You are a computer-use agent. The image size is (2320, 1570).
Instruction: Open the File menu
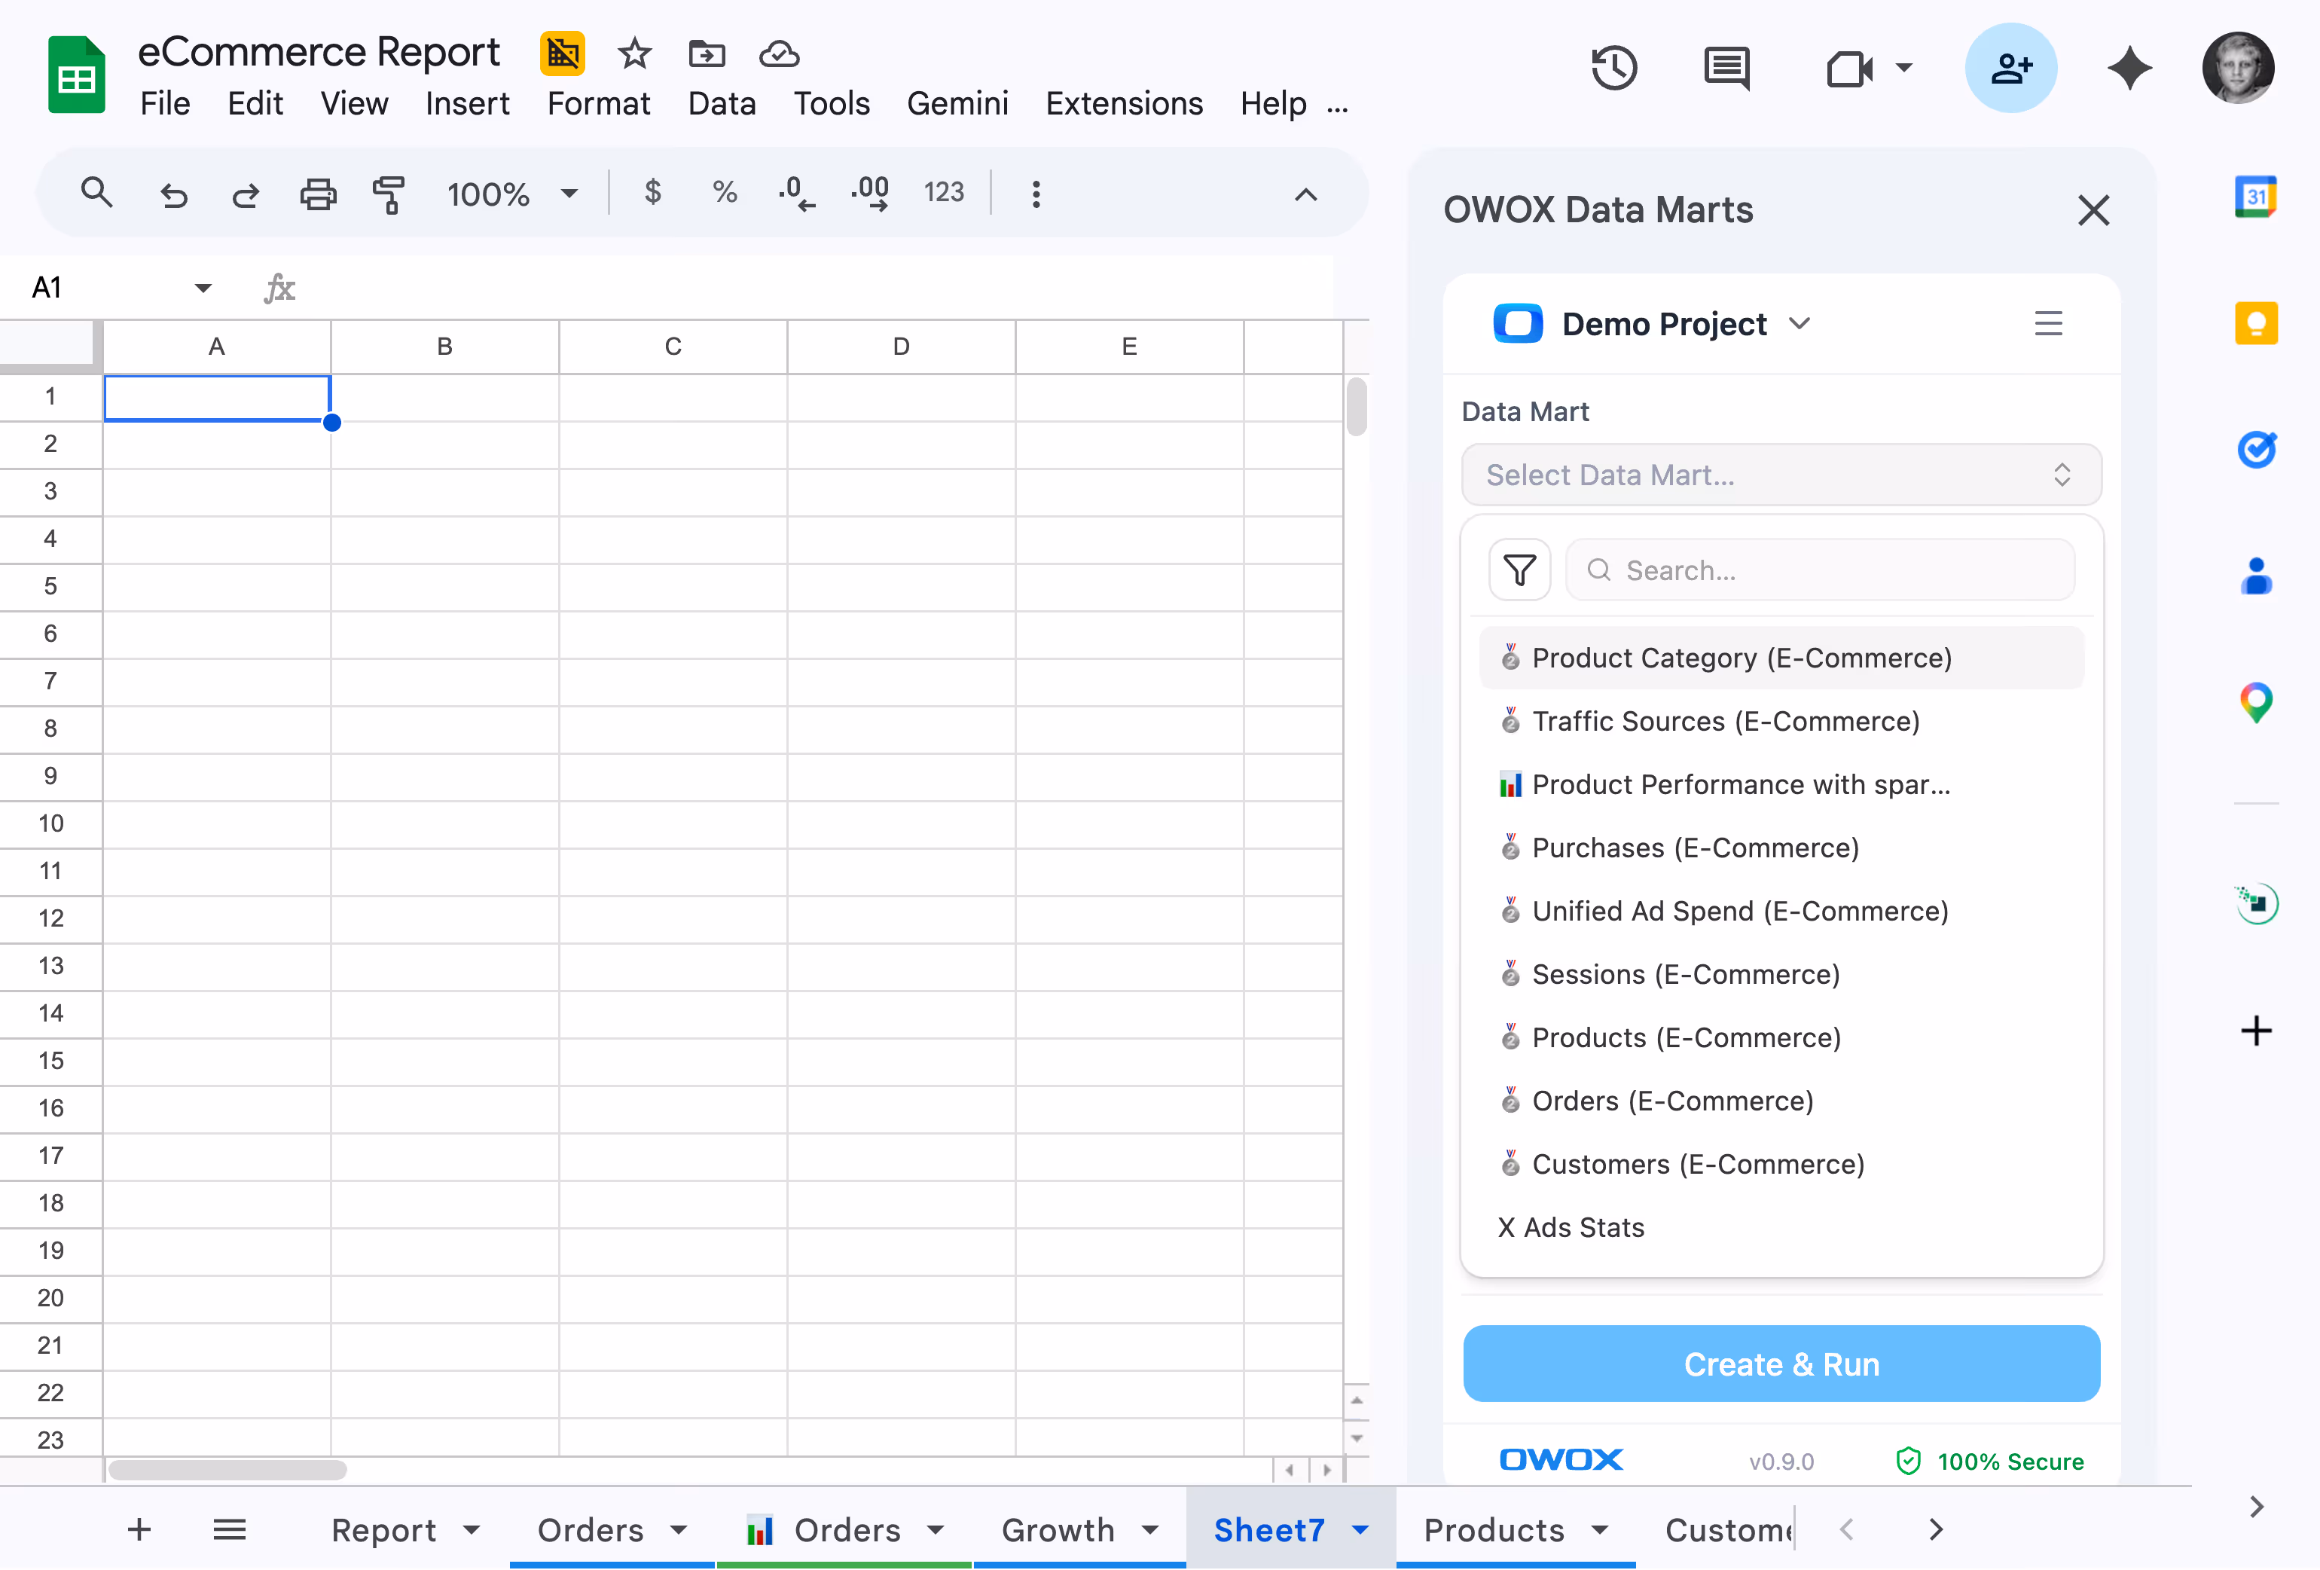pos(165,104)
